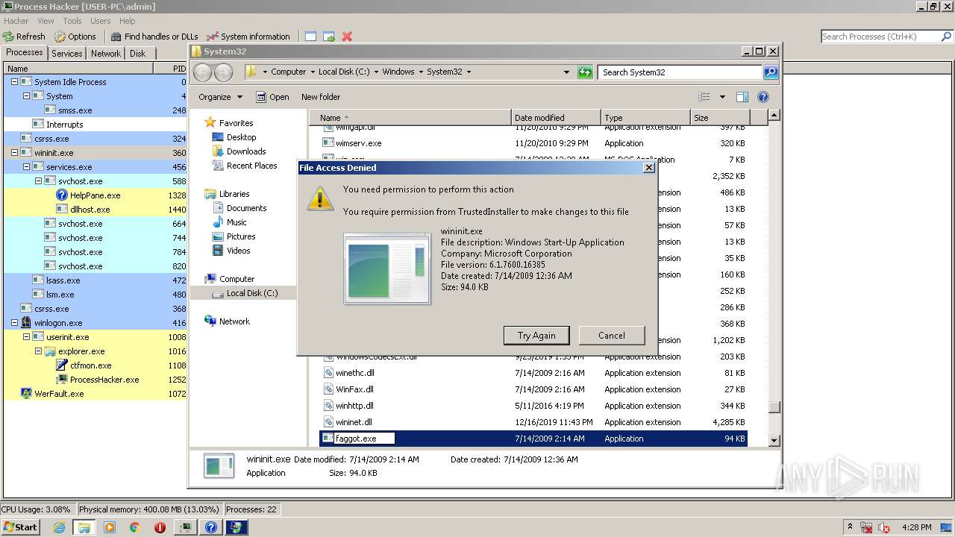This screenshot has height=537, width=955.
Task: Open Recent Places in navigation pane
Action: tap(251, 166)
